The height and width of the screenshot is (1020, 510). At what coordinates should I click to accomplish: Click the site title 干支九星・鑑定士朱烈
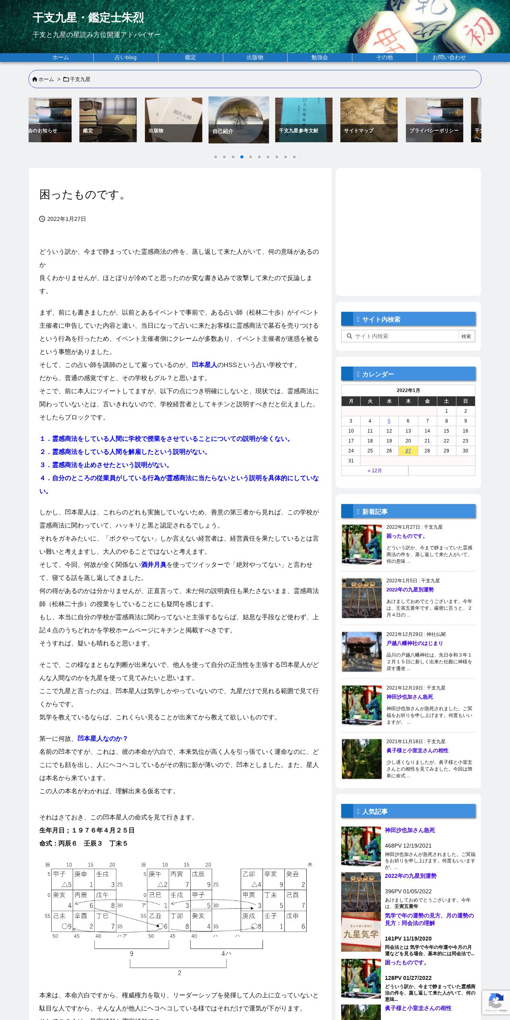[x=88, y=17]
